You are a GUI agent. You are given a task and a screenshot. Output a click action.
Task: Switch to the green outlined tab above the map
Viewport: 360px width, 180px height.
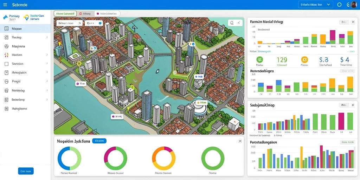65,14
